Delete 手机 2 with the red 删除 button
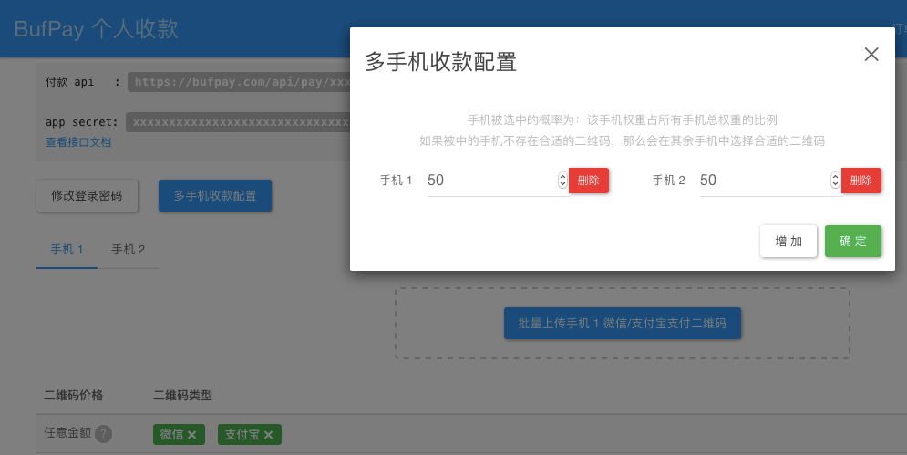This screenshot has width=907, height=455. coord(861,181)
